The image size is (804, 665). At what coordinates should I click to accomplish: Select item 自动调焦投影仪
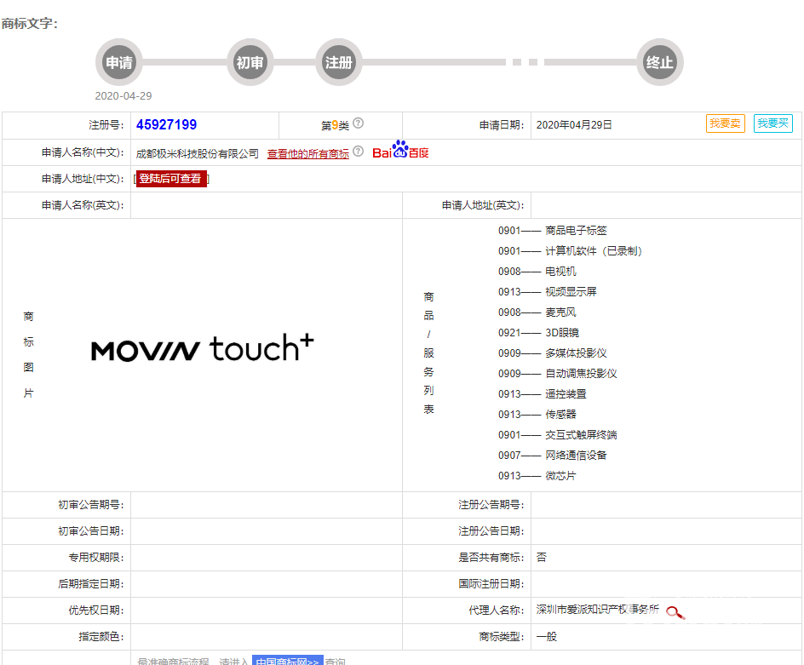[x=581, y=374]
